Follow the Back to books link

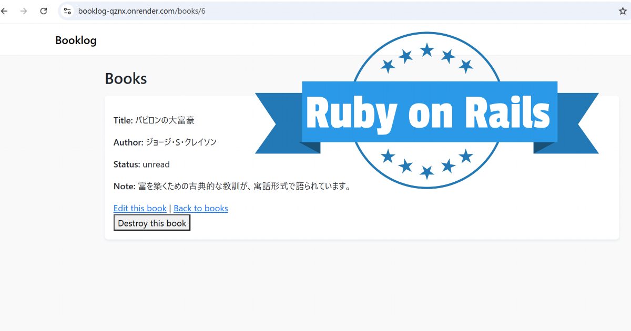coord(201,208)
